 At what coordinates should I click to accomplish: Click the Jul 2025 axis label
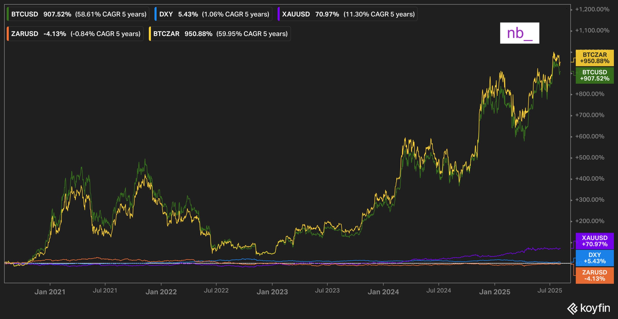pos(550,291)
